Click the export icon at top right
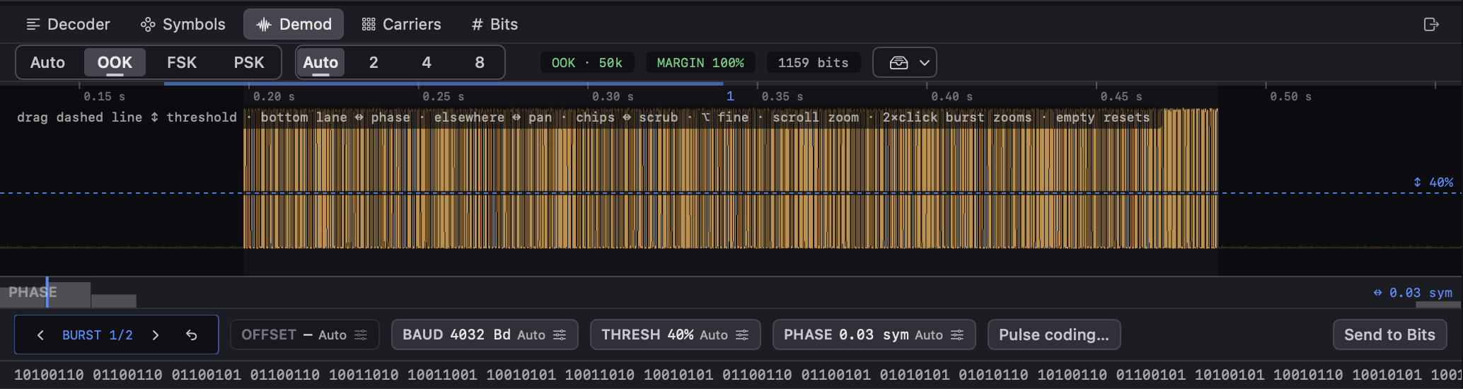Image resolution: width=1463 pixels, height=389 pixels. [1431, 24]
